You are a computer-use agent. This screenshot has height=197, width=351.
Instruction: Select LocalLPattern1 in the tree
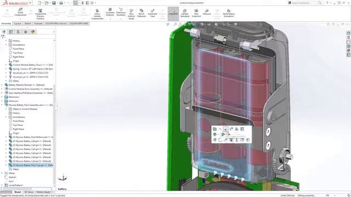[16, 185]
